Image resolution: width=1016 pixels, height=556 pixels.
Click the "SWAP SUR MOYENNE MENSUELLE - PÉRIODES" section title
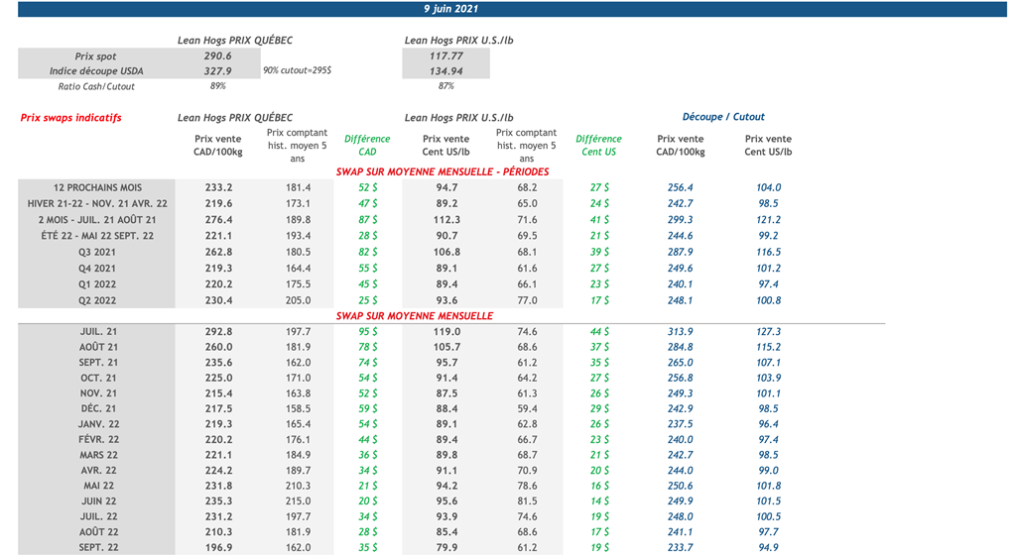click(442, 171)
